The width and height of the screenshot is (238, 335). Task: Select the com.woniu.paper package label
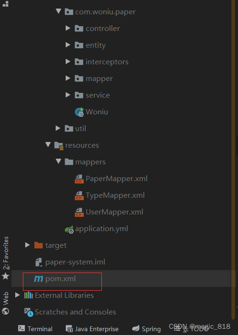pos(106,12)
